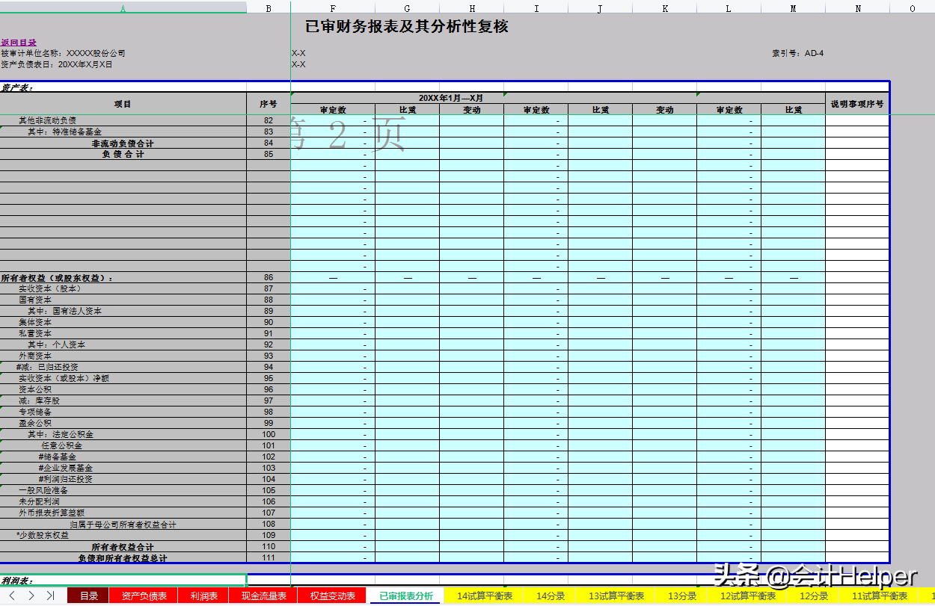Select column L header
Viewport: 935px width, 606px height.
pos(729,7)
